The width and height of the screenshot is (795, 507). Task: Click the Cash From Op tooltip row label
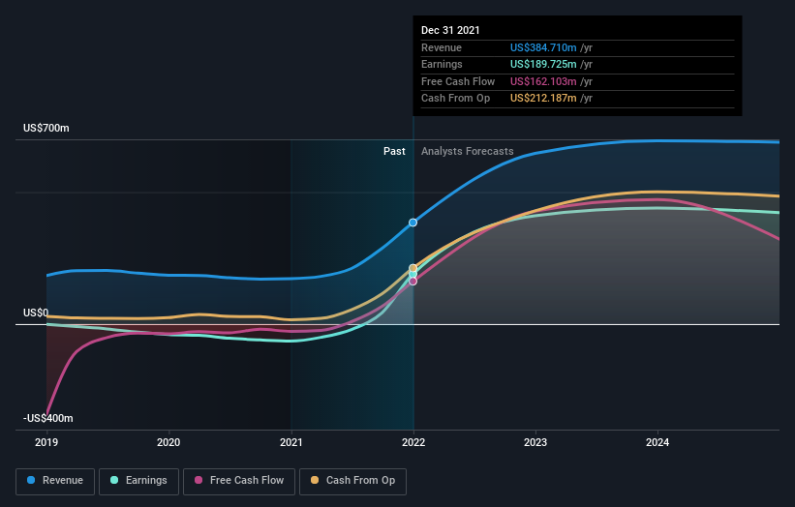click(455, 99)
